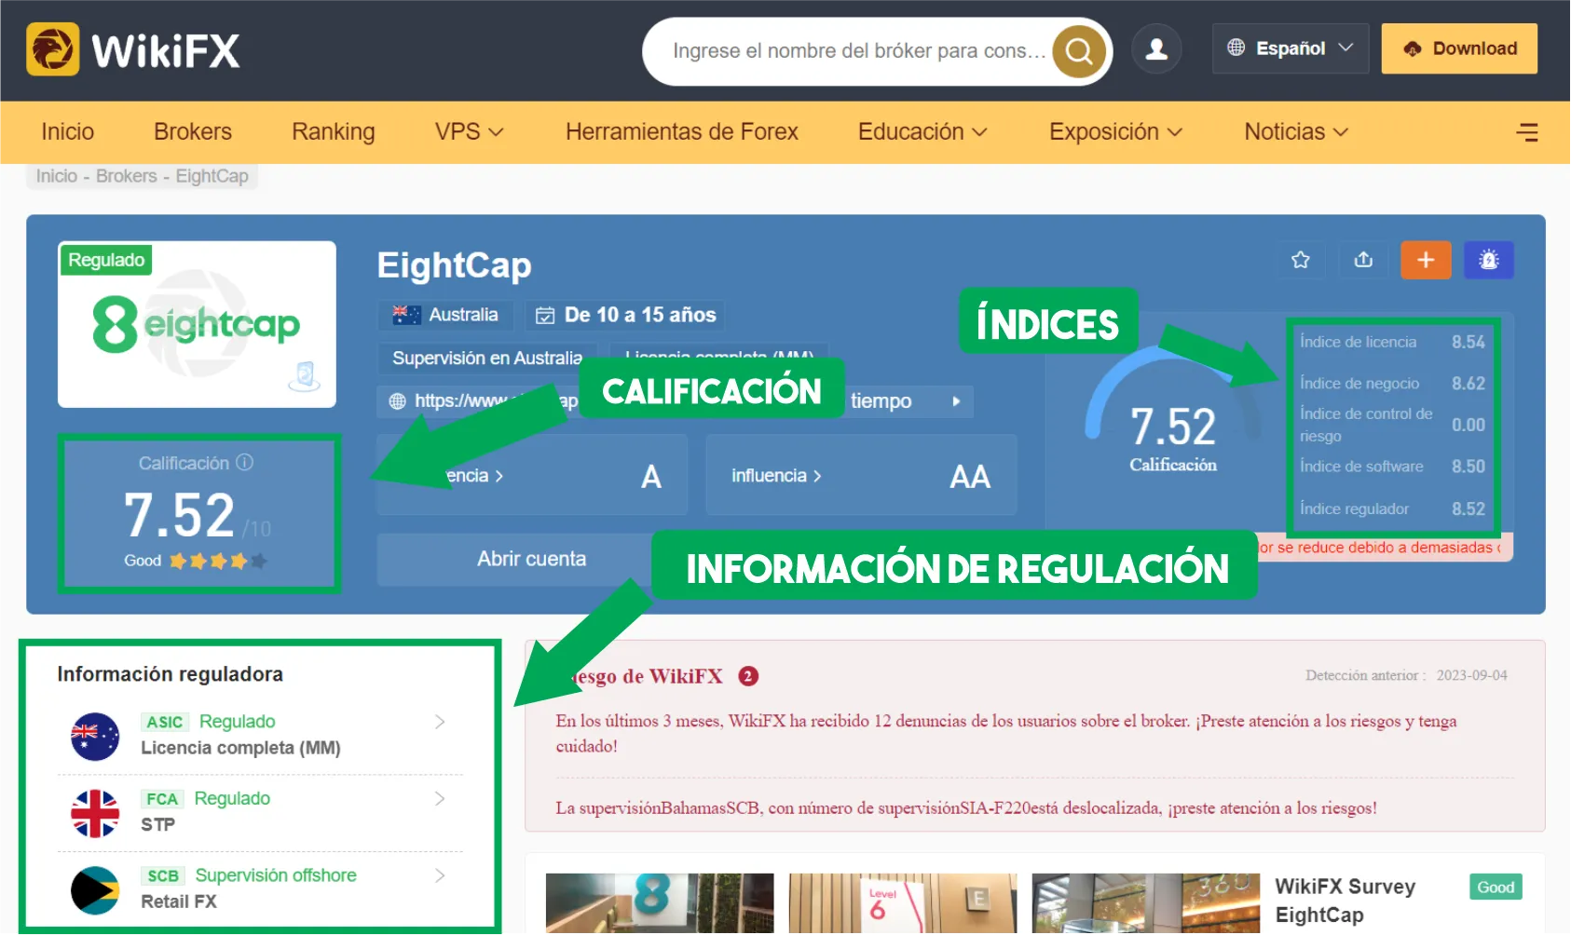Click the FCA regulator badge

click(x=162, y=799)
